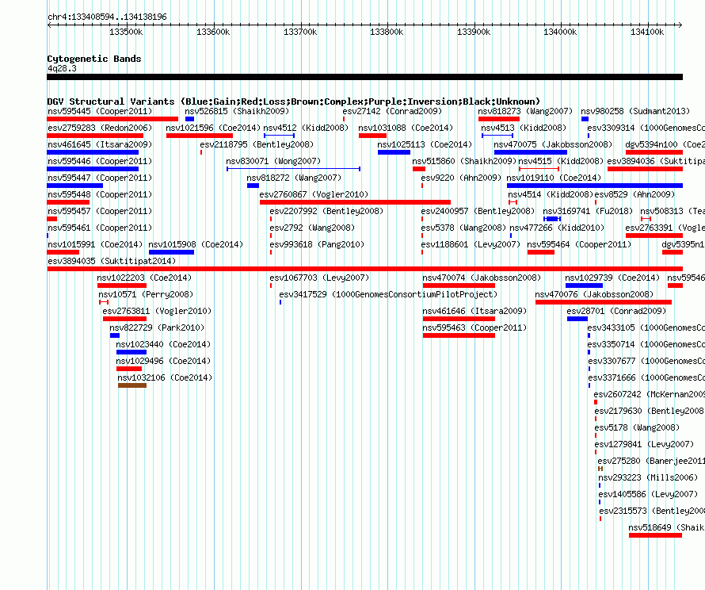The width and height of the screenshot is (705, 590).
Task: Open nsv595463 (Cooper2011) variant
Action: pyautogui.click(x=459, y=335)
